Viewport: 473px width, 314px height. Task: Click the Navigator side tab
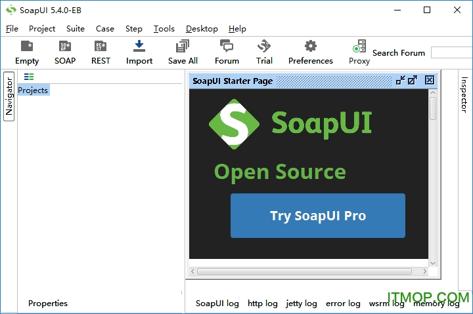pos(9,96)
